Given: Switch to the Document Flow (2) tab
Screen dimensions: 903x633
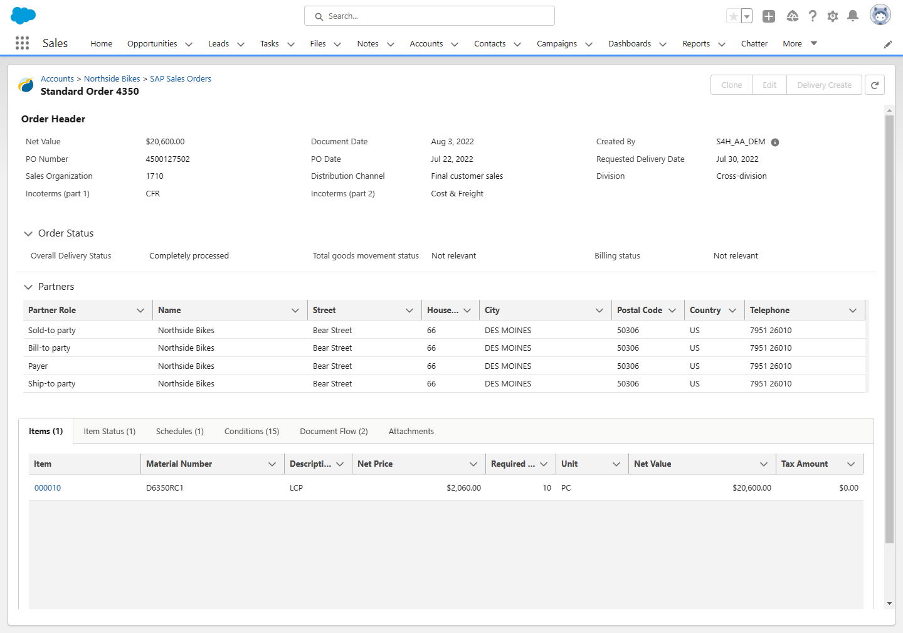Looking at the screenshot, I should tap(334, 432).
